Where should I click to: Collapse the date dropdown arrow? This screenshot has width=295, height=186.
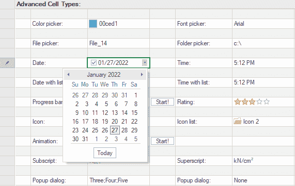(145, 62)
